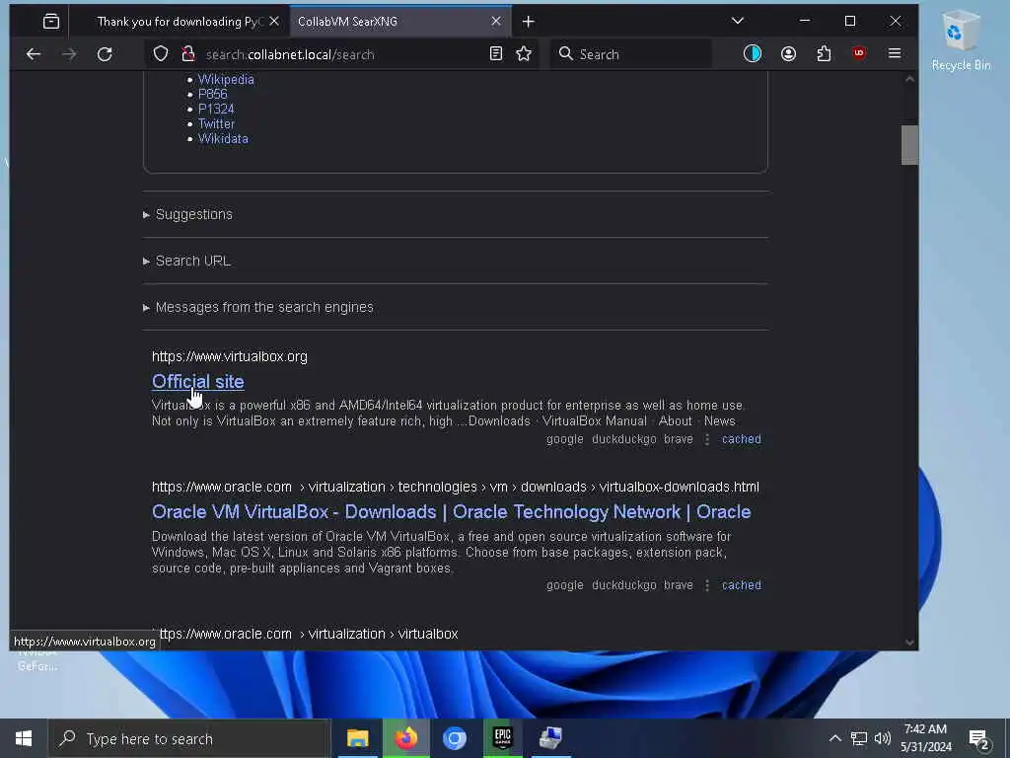Go back to the previous page
This screenshot has height=758, width=1010.
pyautogui.click(x=34, y=54)
